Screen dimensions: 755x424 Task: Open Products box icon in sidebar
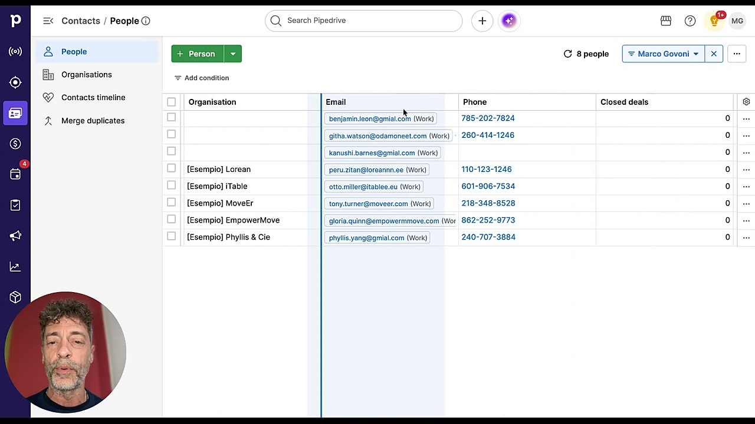point(15,297)
